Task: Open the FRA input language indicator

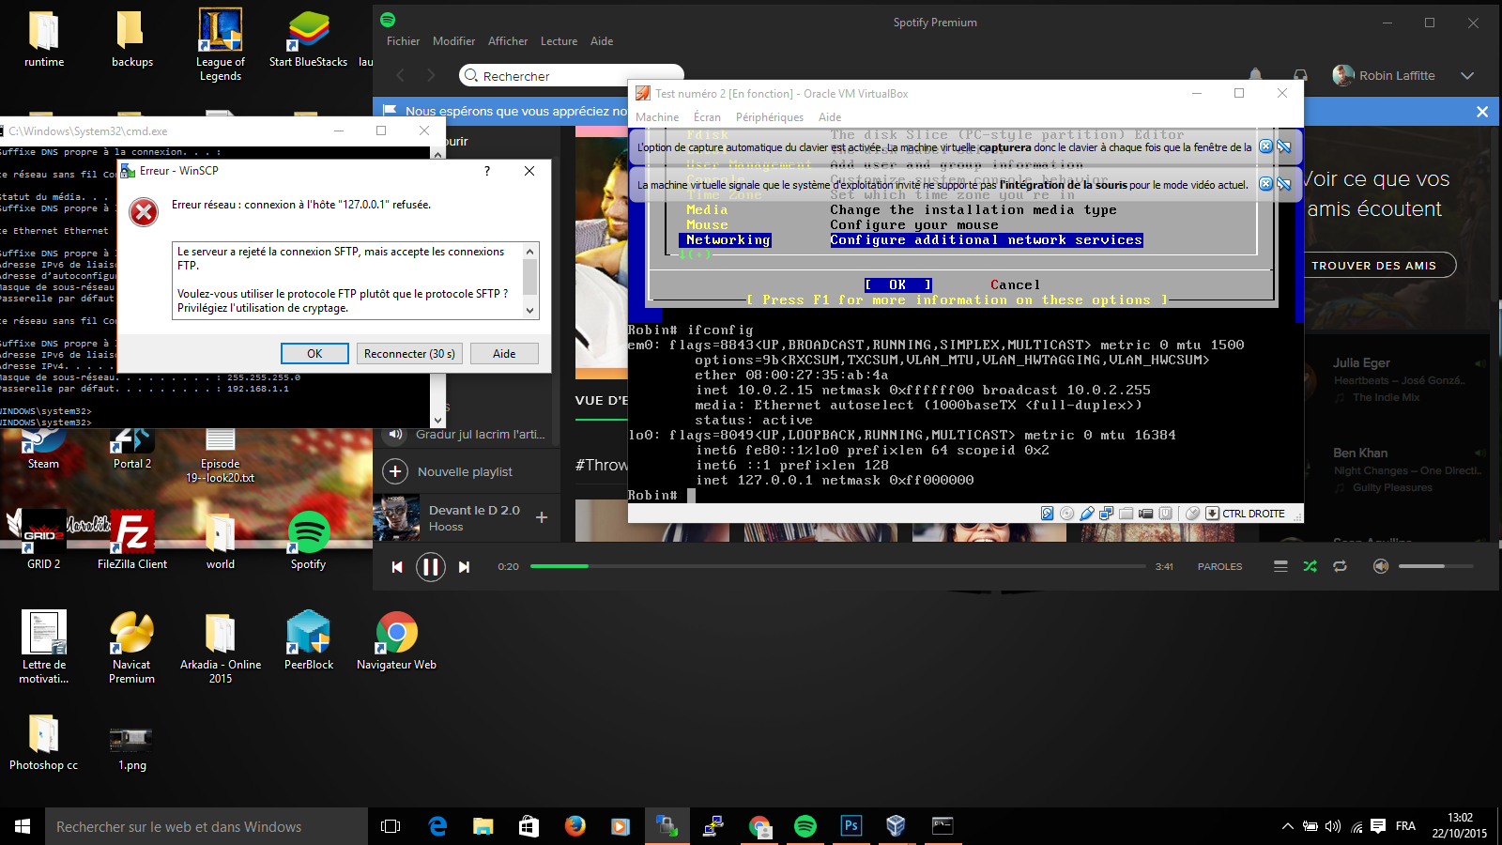Action: coord(1405,826)
